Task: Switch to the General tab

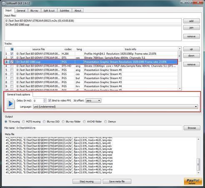Action: pyautogui.click(x=21, y=10)
